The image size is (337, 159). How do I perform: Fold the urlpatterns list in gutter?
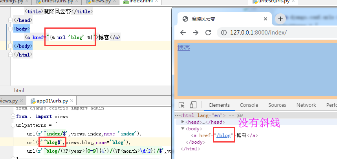pos(13,125)
